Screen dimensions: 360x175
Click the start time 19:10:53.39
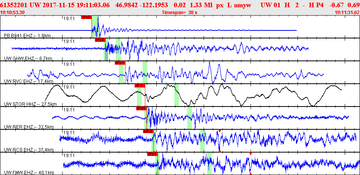point(13,13)
